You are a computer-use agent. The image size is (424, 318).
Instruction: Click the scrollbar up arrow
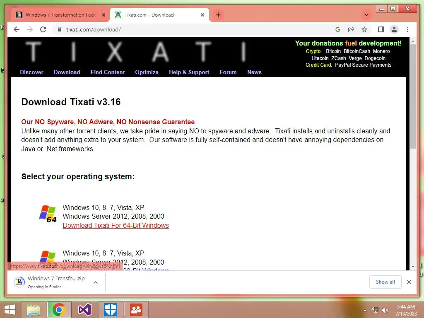pos(413,41)
